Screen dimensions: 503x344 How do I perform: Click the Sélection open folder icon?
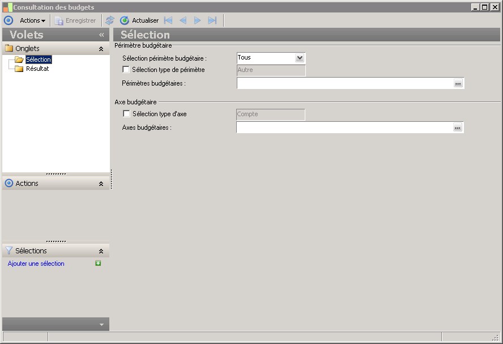pos(19,60)
